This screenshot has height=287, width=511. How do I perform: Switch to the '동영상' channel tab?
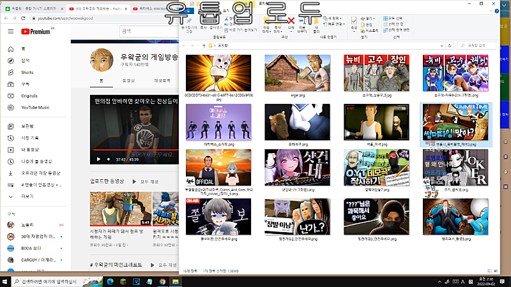(x=128, y=81)
